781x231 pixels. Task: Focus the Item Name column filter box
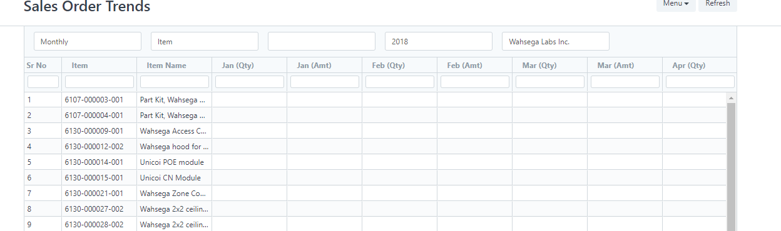(x=175, y=82)
